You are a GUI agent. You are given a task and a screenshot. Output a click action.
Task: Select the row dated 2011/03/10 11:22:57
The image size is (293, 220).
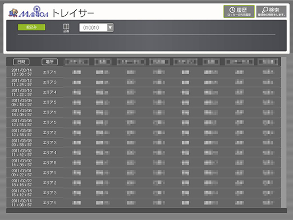click(144, 93)
